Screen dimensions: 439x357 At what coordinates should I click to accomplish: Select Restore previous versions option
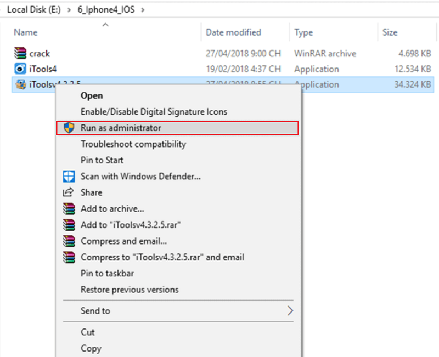tap(130, 290)
